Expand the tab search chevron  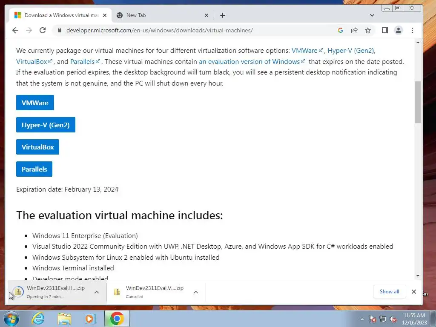tap(372, 15)
